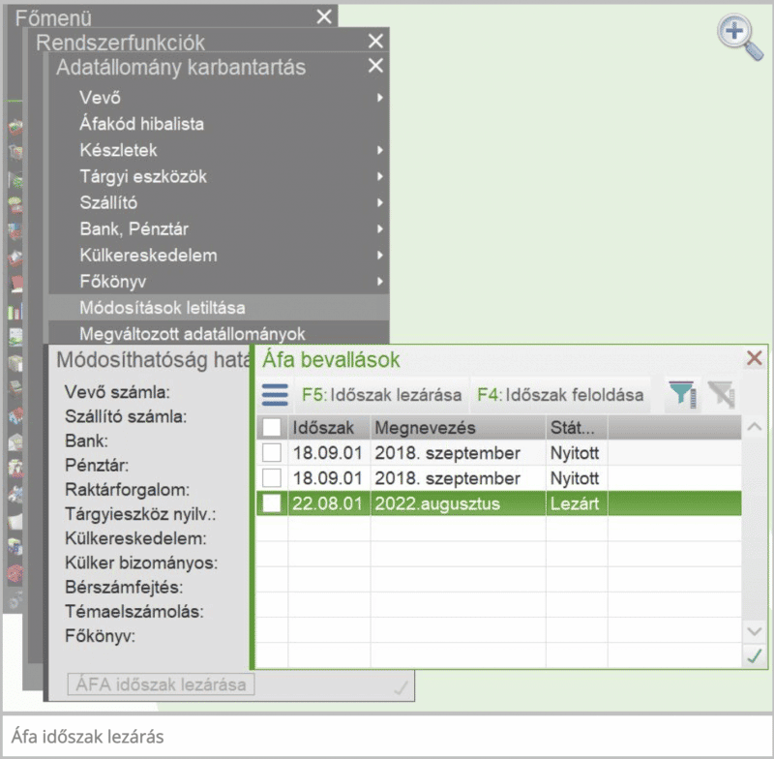The image size is (774, 759).
Task: Close the Főmenü panel
Action: [x=324, y=16]
